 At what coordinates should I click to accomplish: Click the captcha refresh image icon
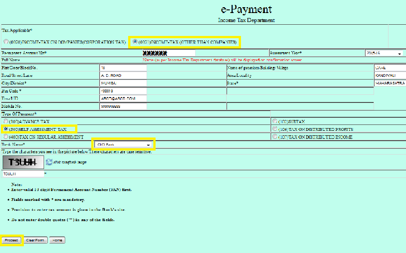click(x=49, y=162)
